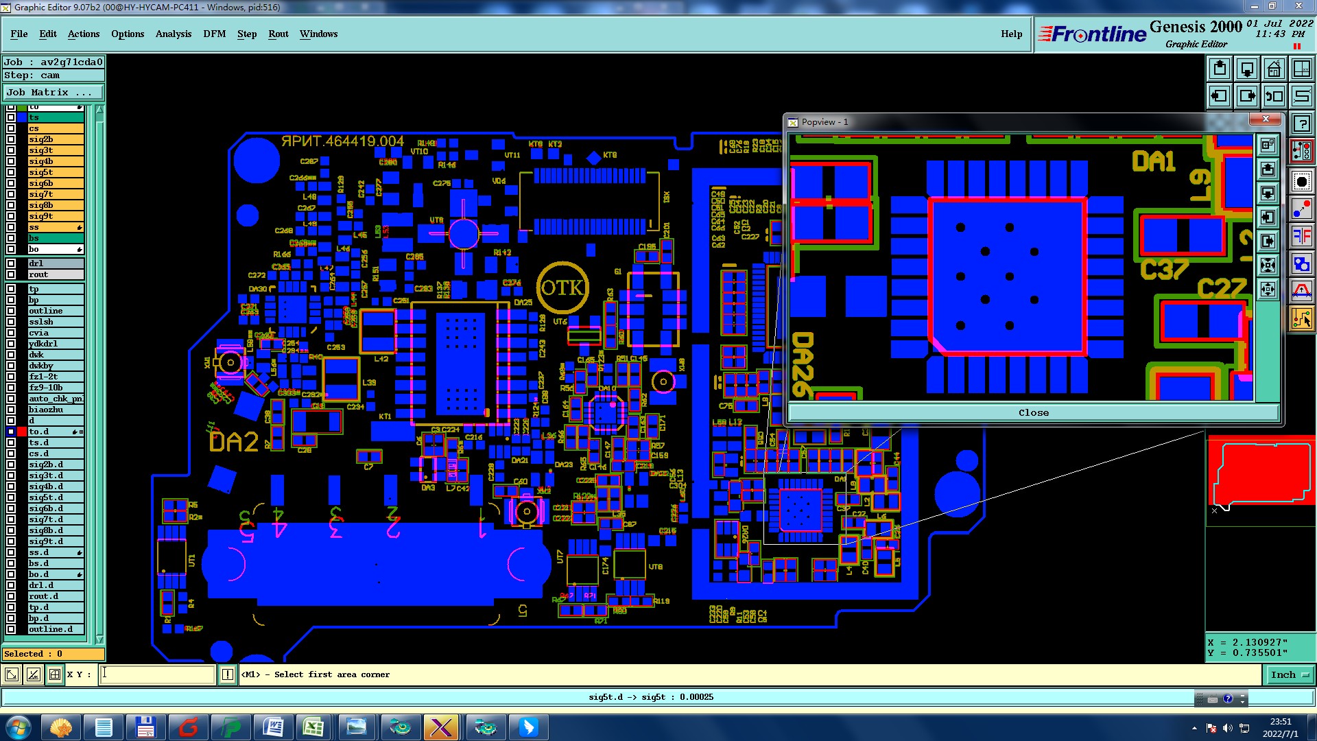Click arrow marker on bo.d layer row

[80, 574]
